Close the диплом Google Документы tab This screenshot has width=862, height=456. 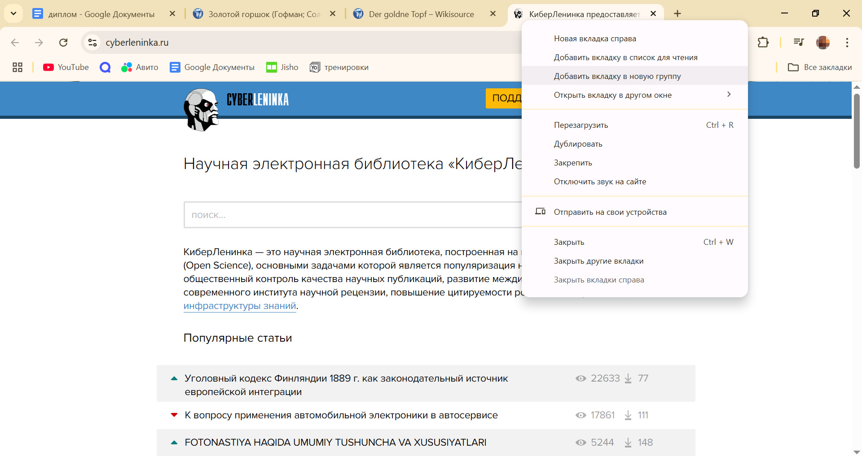[172, 14]
